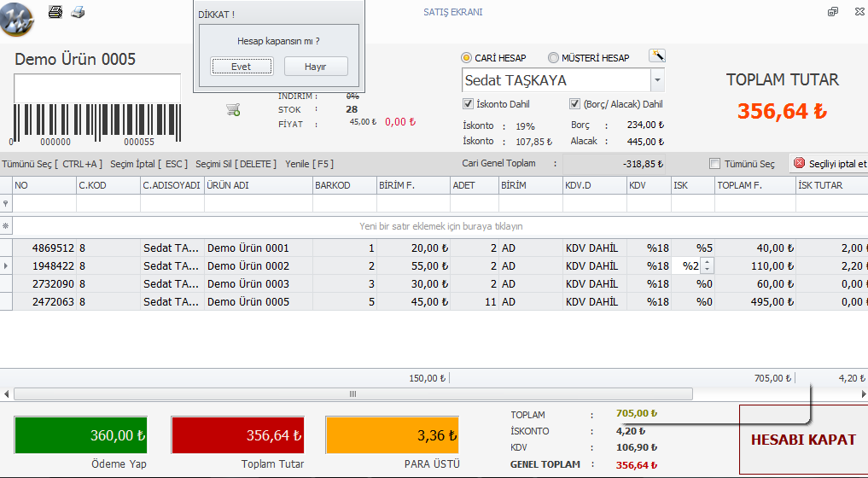Click the ISK %2 spinner arrows
868x478 pixels.
706,265
